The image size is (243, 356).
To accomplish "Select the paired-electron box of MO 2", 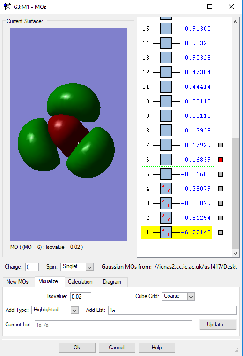I will 166,218.
